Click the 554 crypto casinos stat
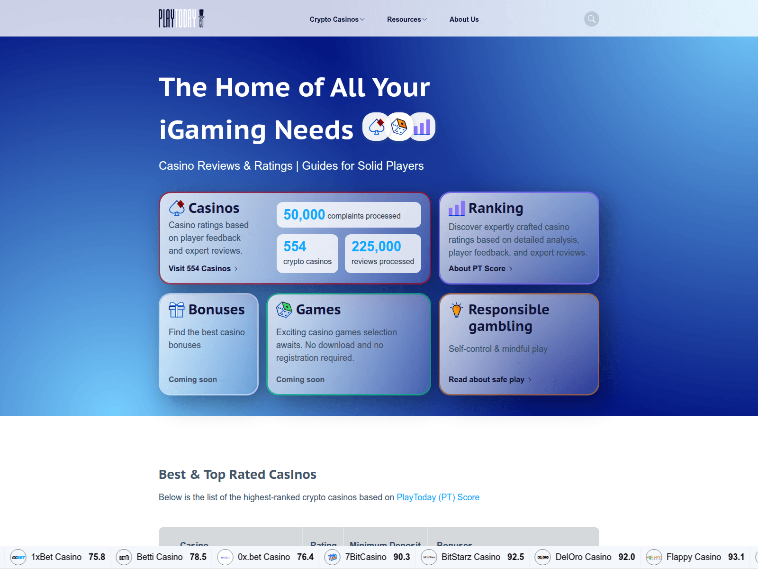This screenshot has height=569, width=758. (307, 254)
